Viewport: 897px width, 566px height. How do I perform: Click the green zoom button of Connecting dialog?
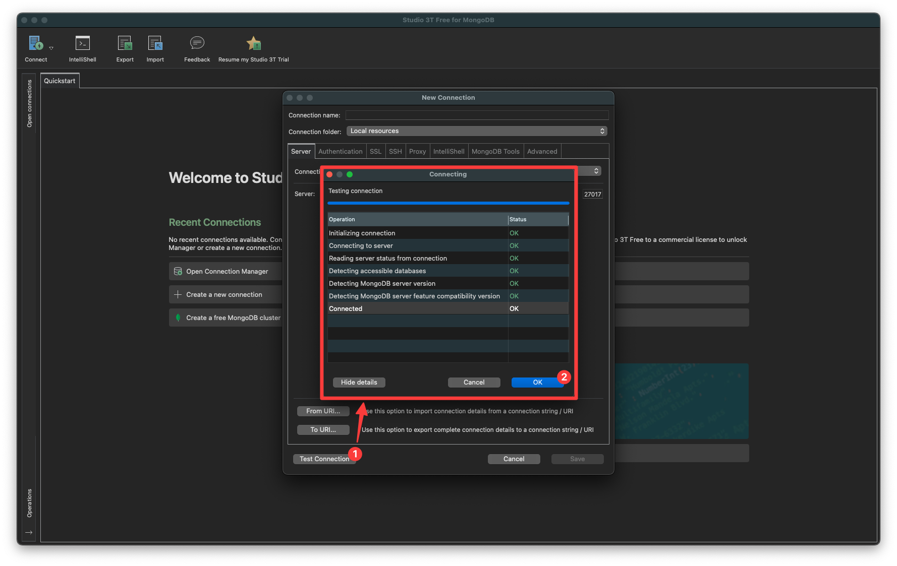[350, 174]
